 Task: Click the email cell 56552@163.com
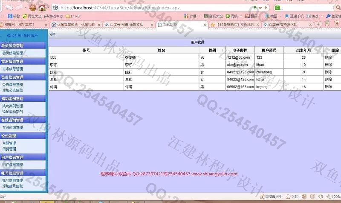(240, 87)
